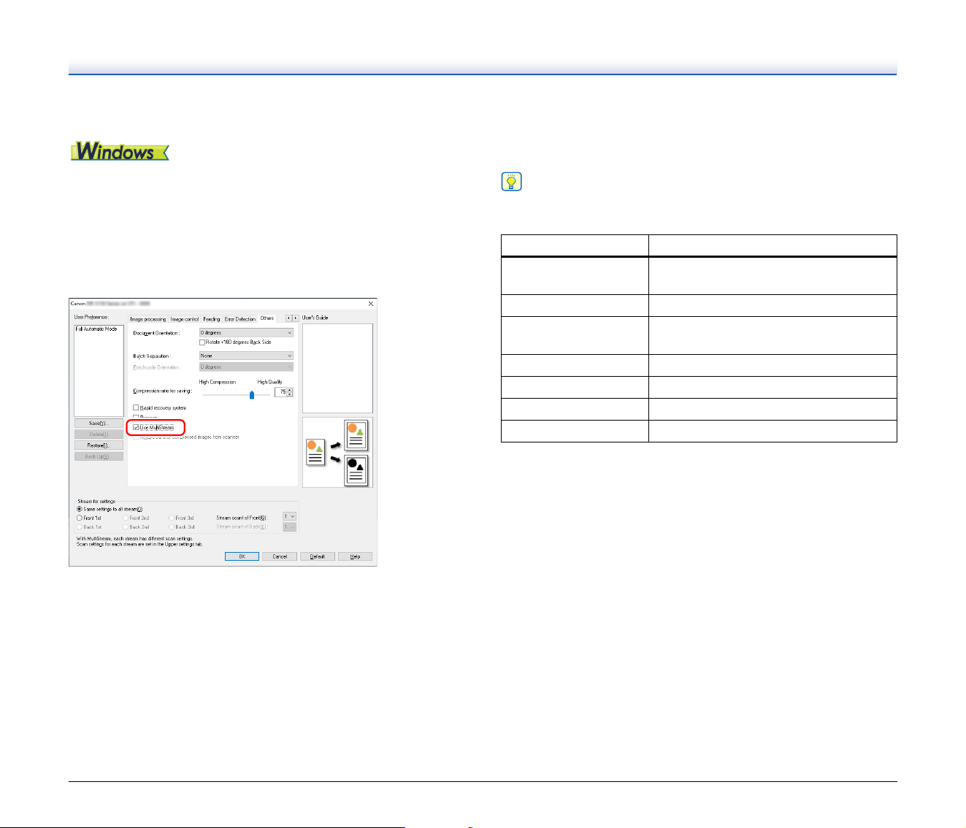This screenshot has height=828, width=966.
Task: Open the Stream count of Front dropdown
Action: click(x=290, y=517)
